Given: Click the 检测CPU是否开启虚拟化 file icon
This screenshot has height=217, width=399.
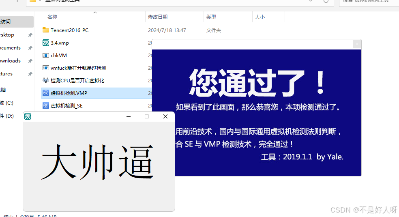Looking at the screenshot, I should [45, 80].
